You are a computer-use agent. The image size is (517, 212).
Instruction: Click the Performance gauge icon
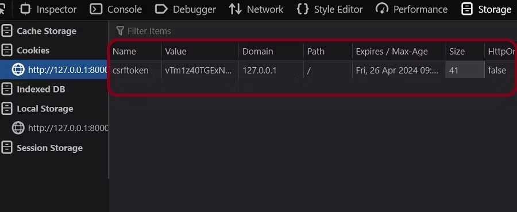(382, 9)
